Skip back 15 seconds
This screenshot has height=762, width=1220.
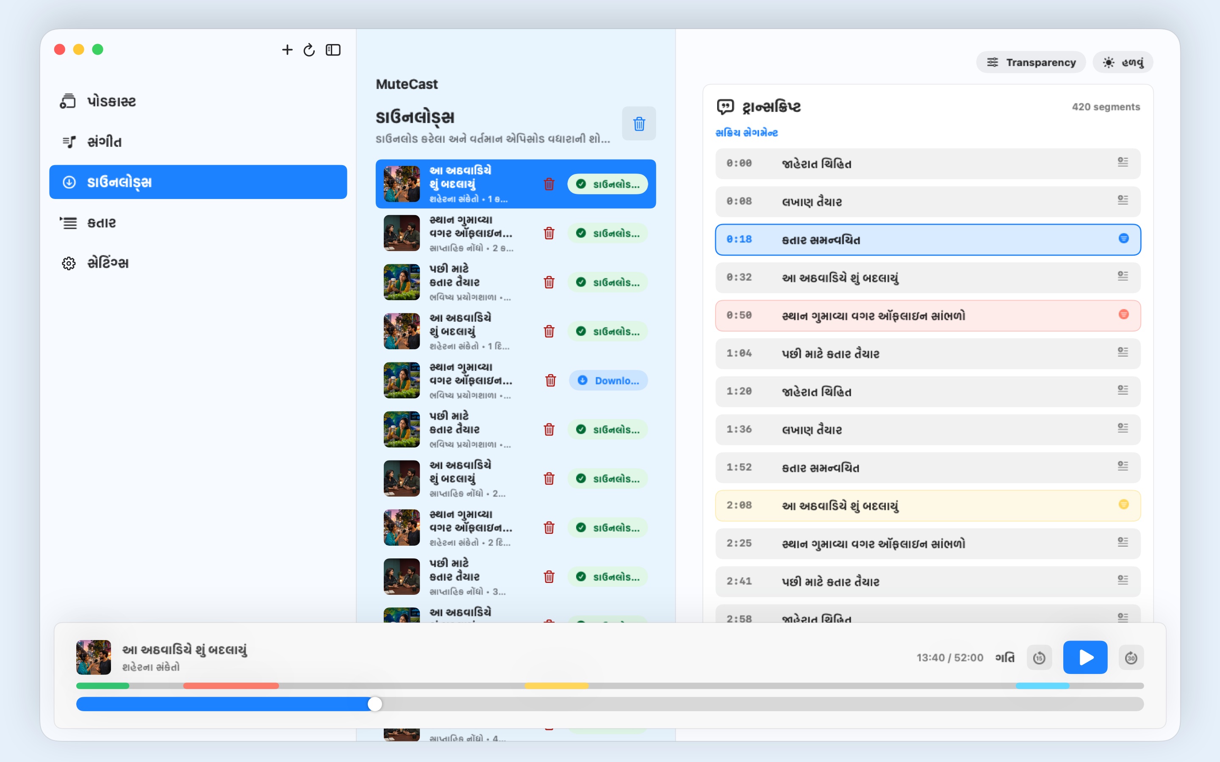click(x=1039, y=658)
